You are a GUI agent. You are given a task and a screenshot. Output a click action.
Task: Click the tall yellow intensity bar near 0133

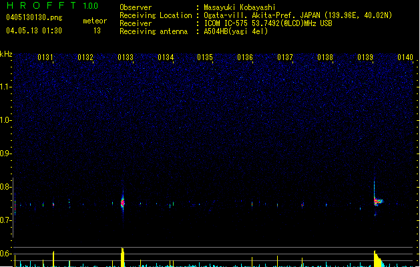(122, 257)
